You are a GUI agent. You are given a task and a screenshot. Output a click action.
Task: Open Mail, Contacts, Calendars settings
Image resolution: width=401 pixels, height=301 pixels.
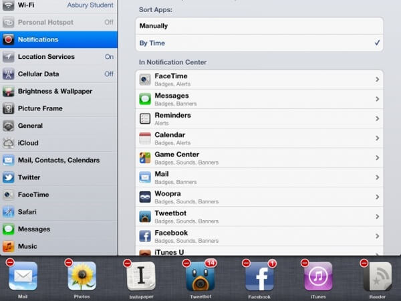(x=59, y=161)
